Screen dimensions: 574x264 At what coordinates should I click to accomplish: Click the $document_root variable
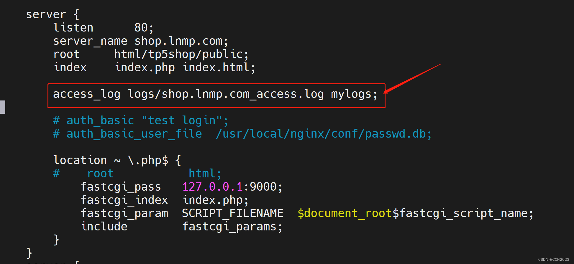pos(345,213)
